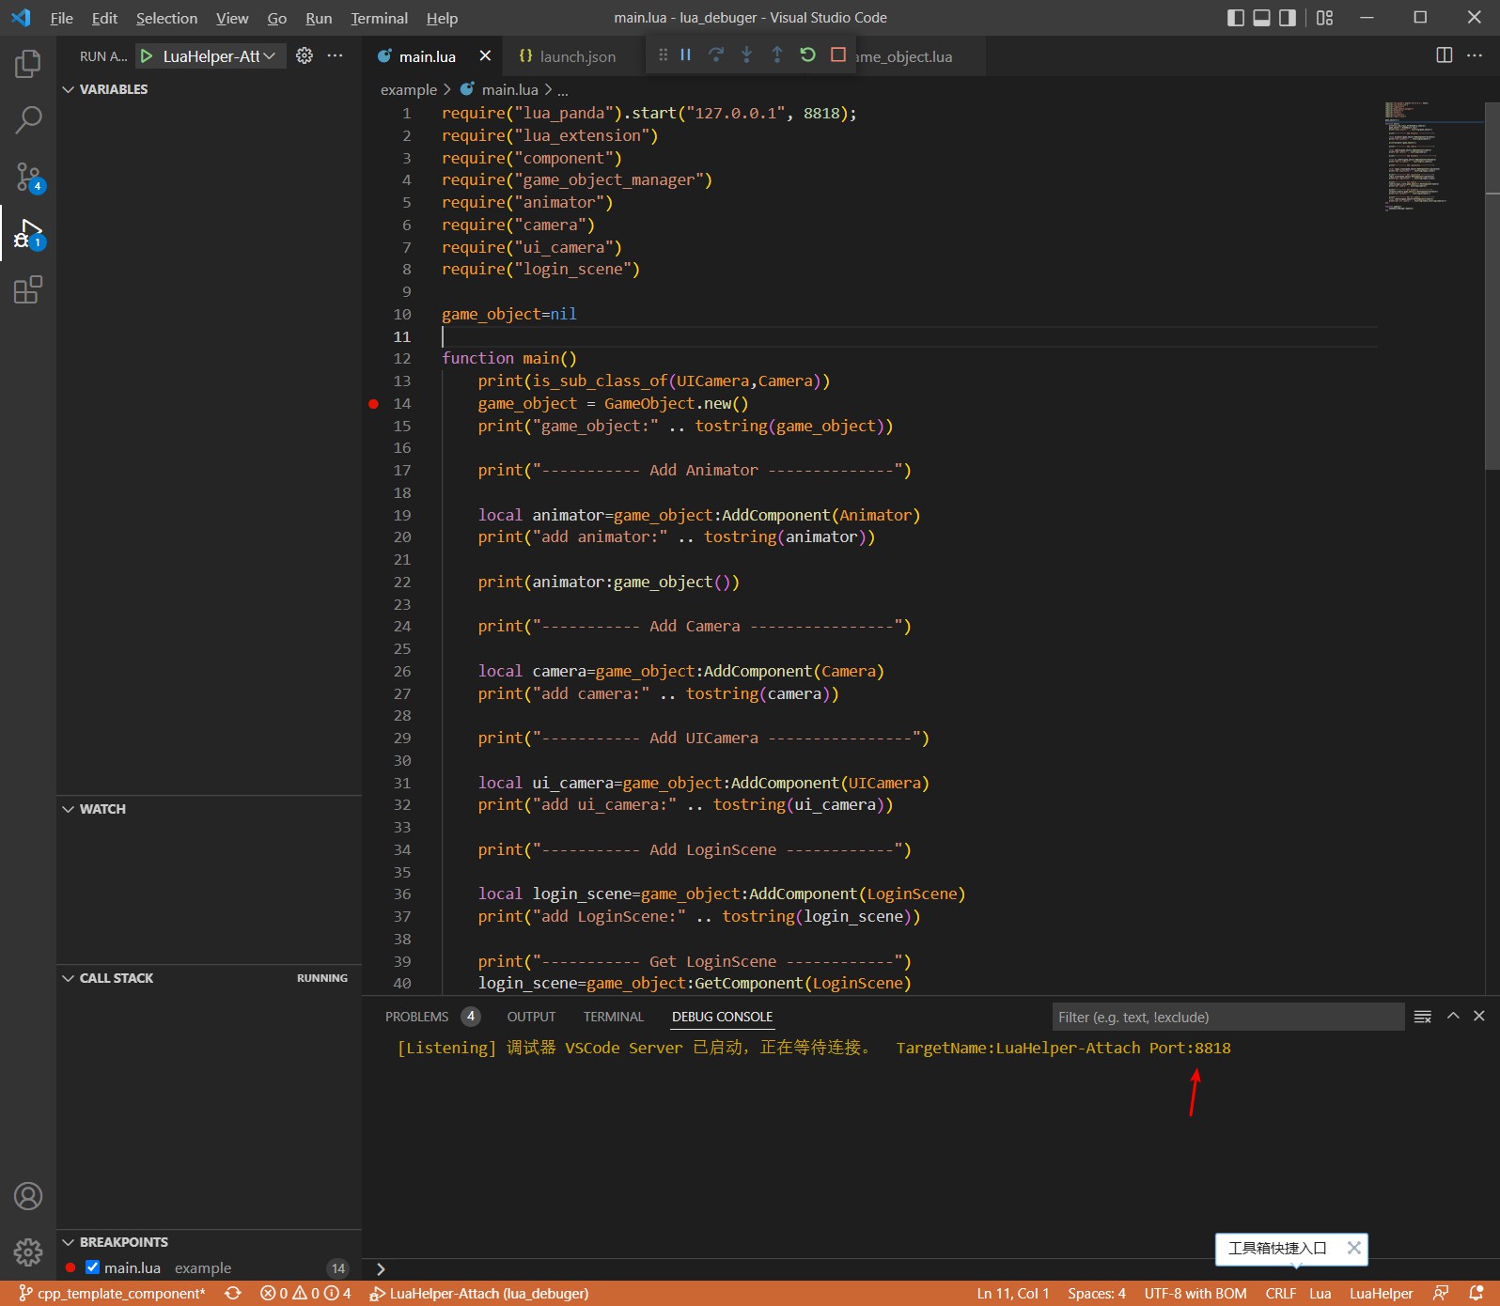Click the example breadcrumb folder
The image size is (1500, 1306).
pyautogui.click(x=409, y=89)
